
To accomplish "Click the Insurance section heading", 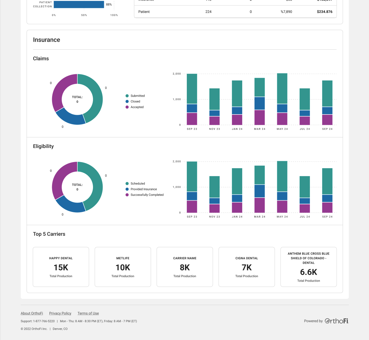I will pos(46,40).
